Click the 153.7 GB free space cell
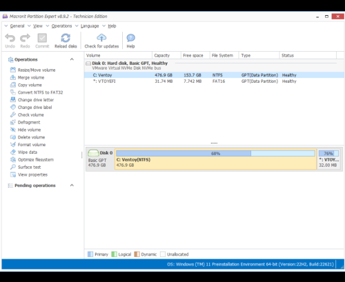The width and height of the screenshot is (345, 282). pyautogui.click(x=193, y=75)
